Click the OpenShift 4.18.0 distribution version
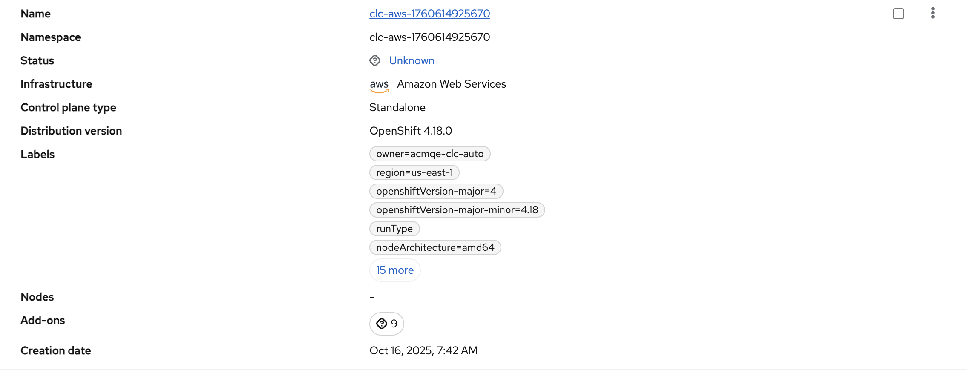967x373 pixels. 411,131
